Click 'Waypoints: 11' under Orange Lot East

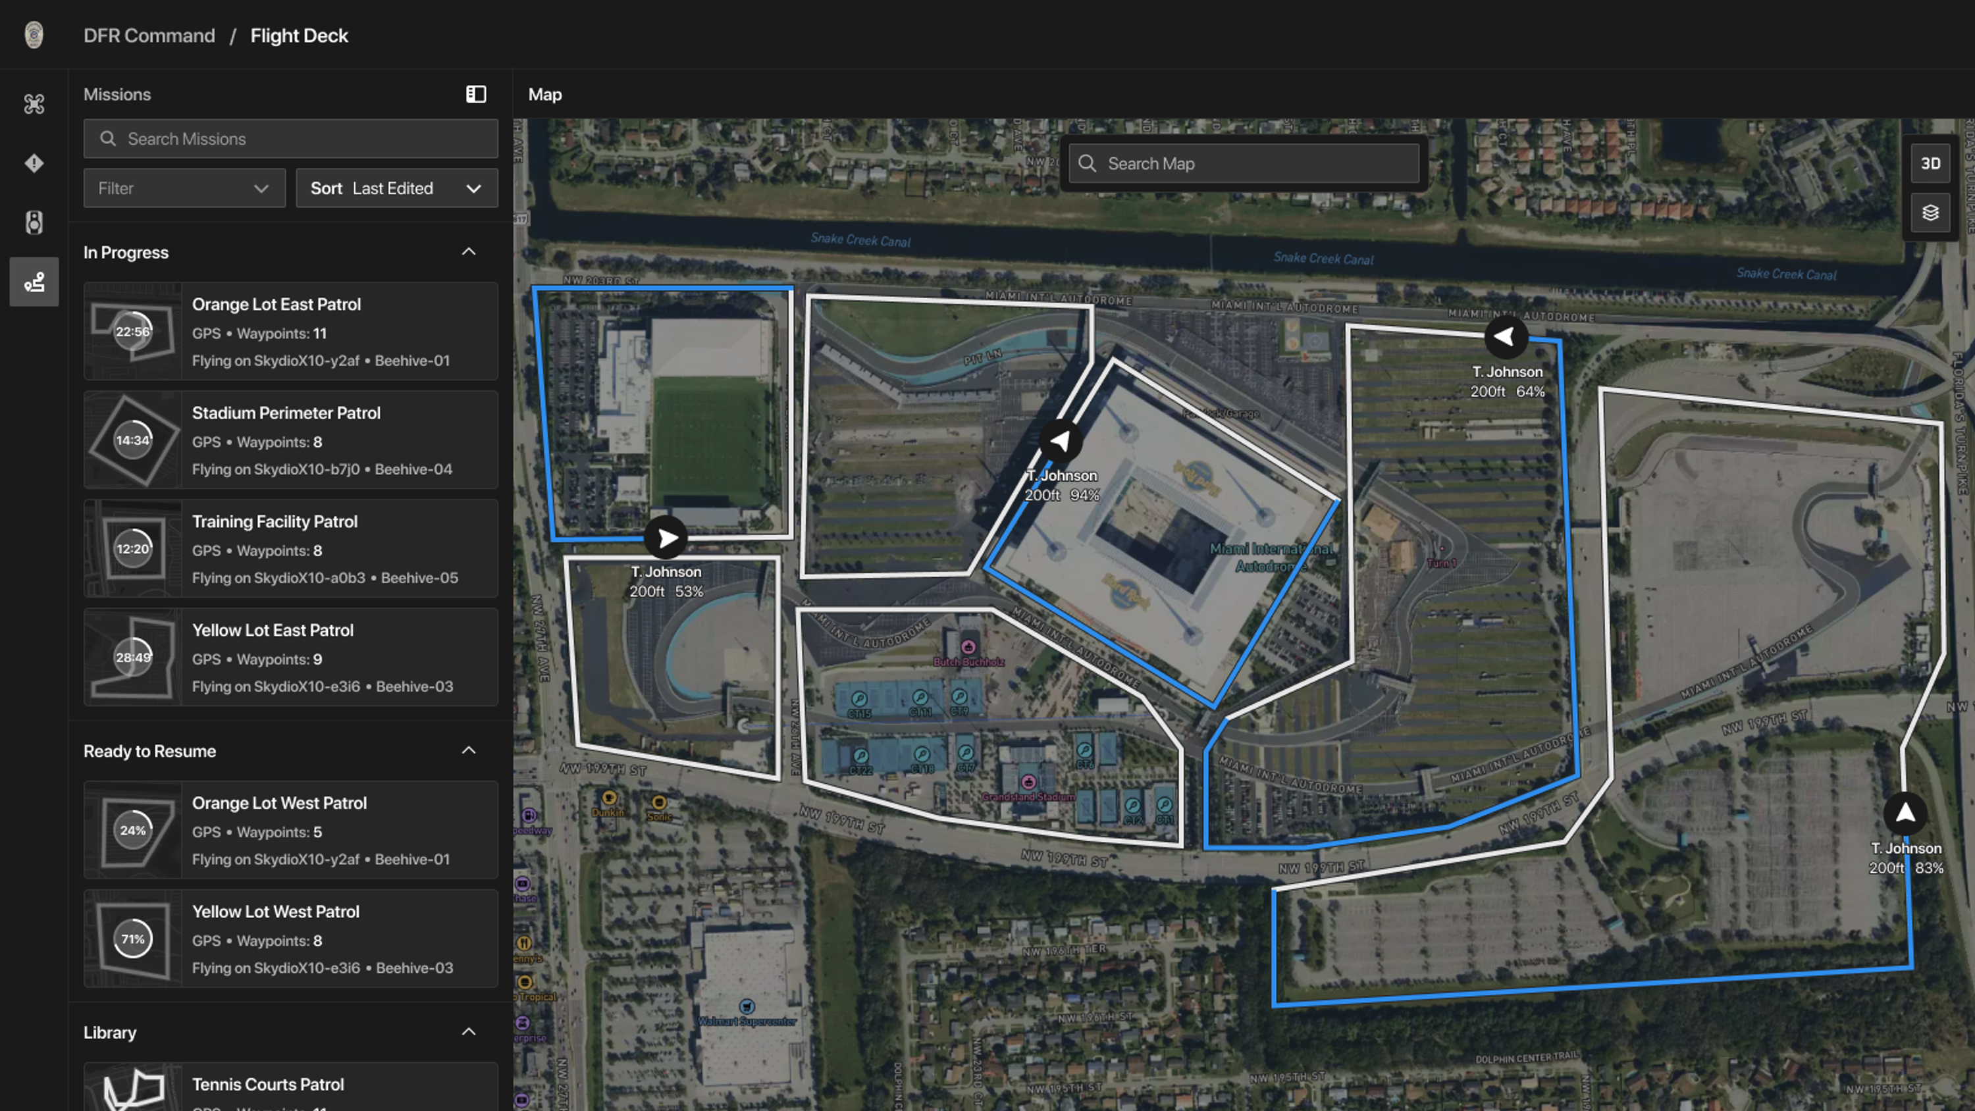(281, 334)
